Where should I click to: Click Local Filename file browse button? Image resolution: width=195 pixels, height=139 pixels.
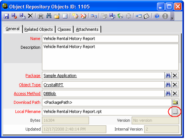coord(175,111)
